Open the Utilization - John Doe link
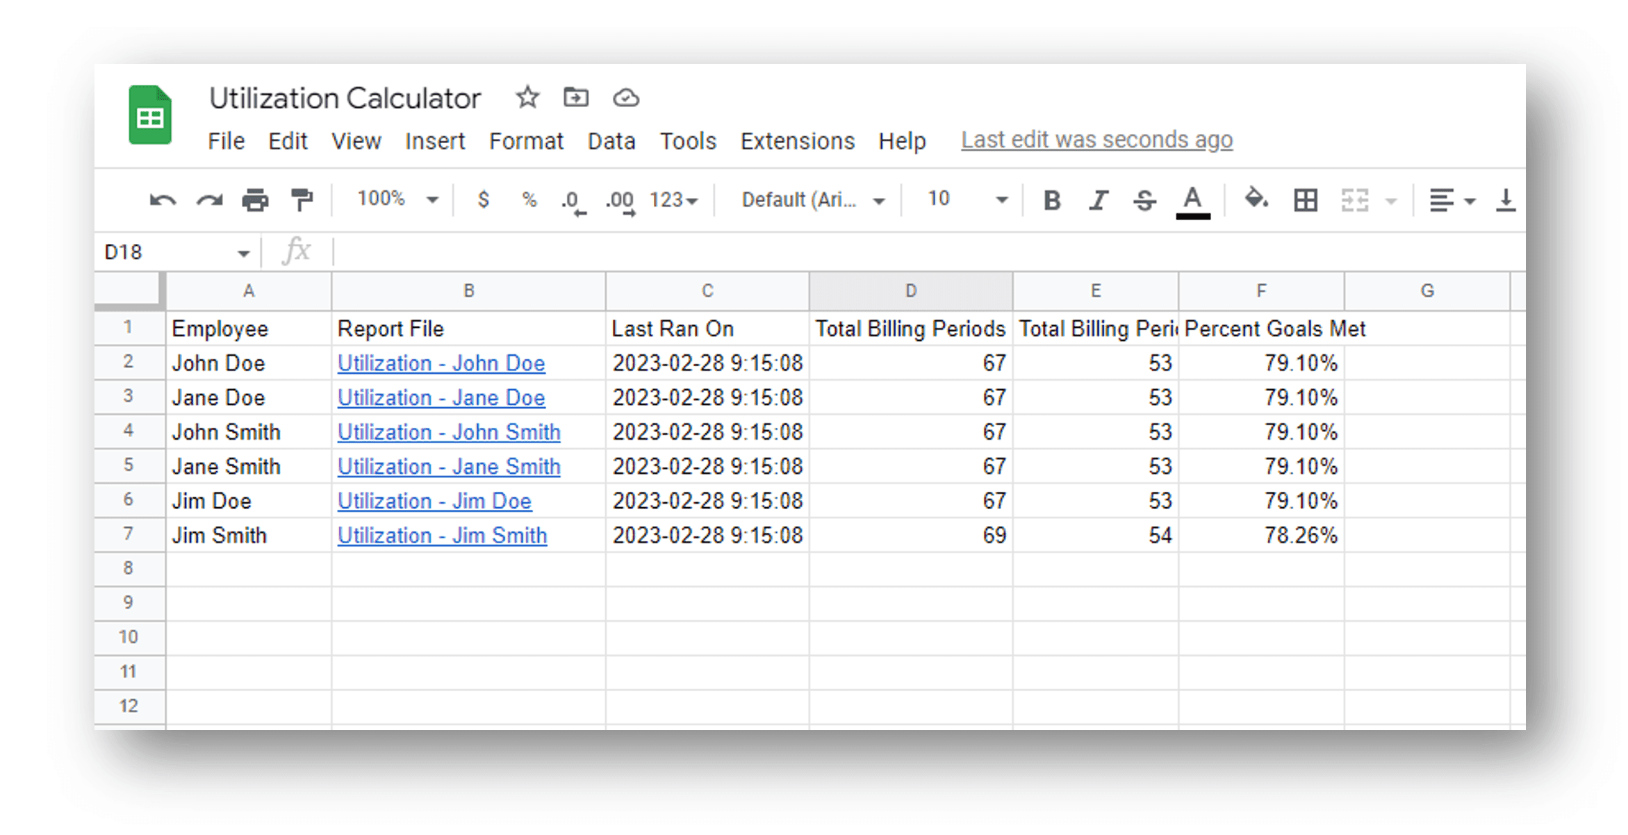Image resolution: width=1628 pixels, height=835 pixels. pos(441,363)
